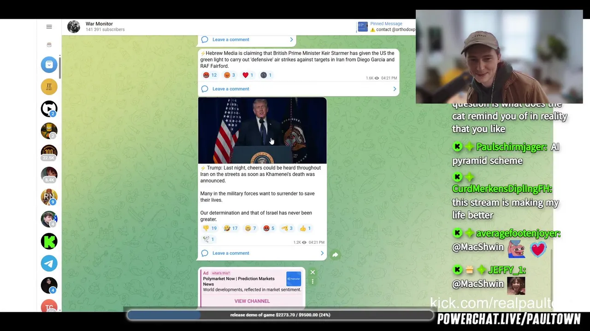
Task: Toggle the pointing hand reaction with 3
Action: [287, 228]
